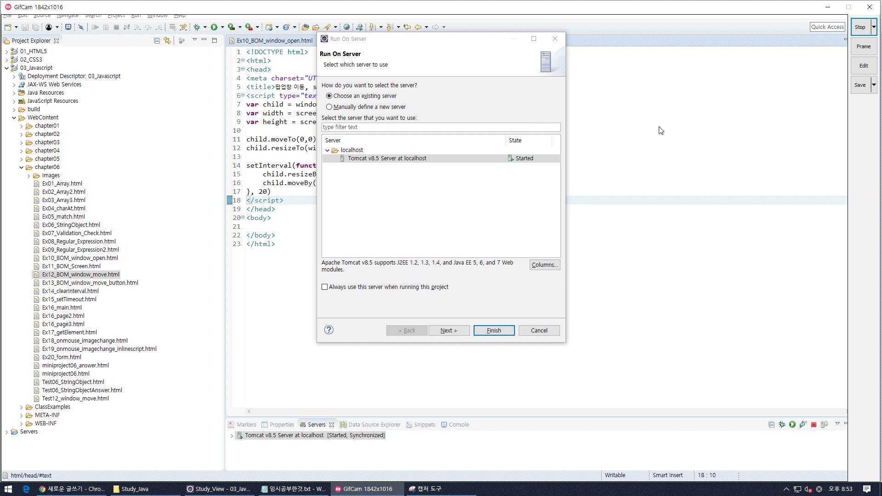Image resolution: width=882 pixels, height=496 pixels.
Task: Check 'Always use this server' checkbox
Action: [325, 287]
